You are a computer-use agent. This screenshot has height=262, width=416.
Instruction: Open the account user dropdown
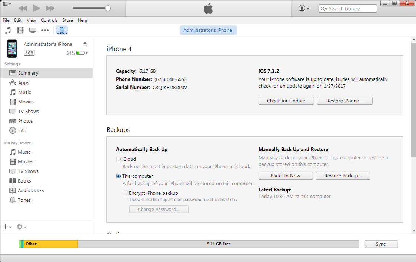[304, 8]
